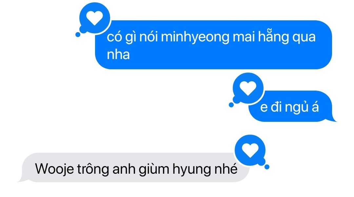
Task: Click small tail dot of middle heart tapback
Action: pyautogui.click(x=231, y=105)
